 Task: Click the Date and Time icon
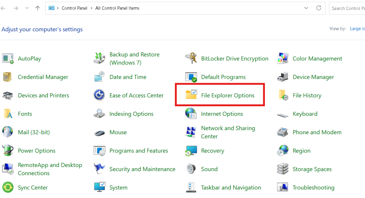pyautogui.click(x=99, y=77)
